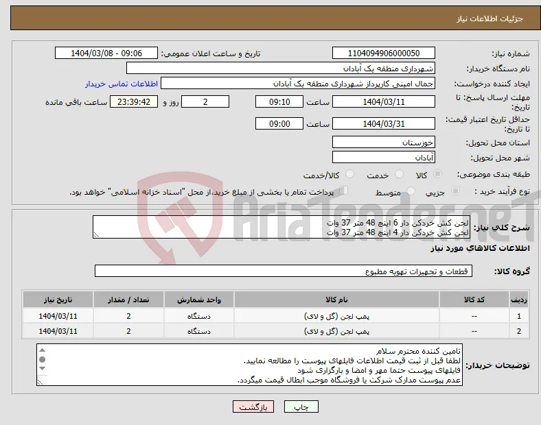Select the خدمت radio button
Viewport: 541px width, 425px height.
point(399,174)
